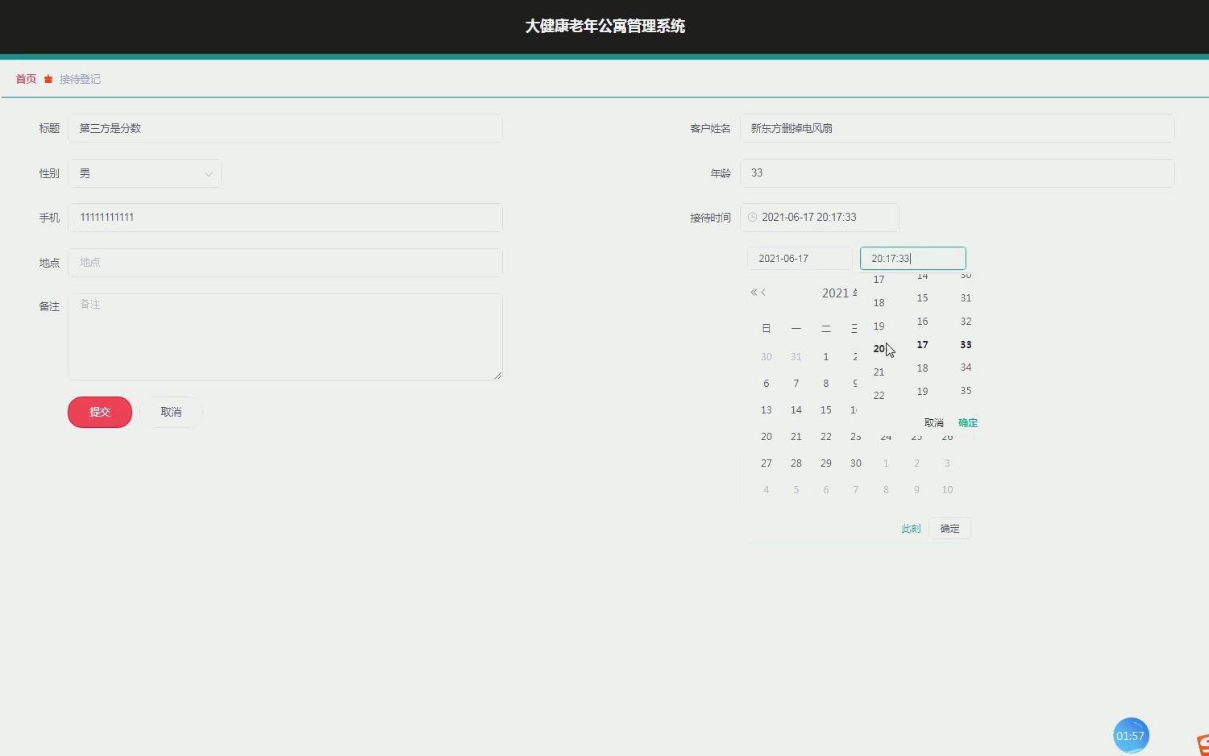Select hour 22 in time spinner
Viewport: 1209px width, 756px height.
tap(879, 396)
